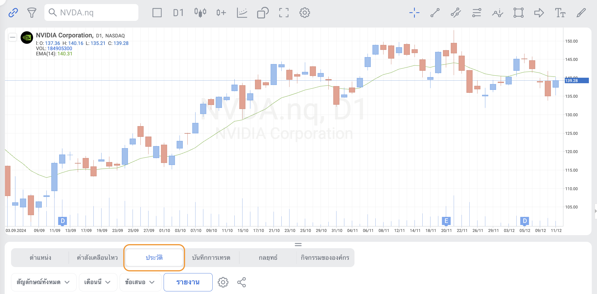
Task: Switch to the กิจกรรมขององค์กร tab
Action: coord(325,257)
